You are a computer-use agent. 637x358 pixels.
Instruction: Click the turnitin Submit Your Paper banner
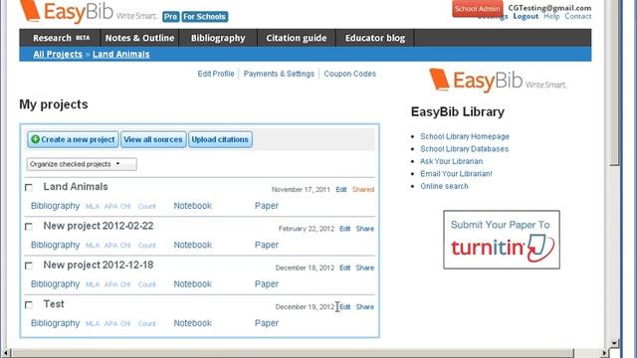[x=502, y=240]
